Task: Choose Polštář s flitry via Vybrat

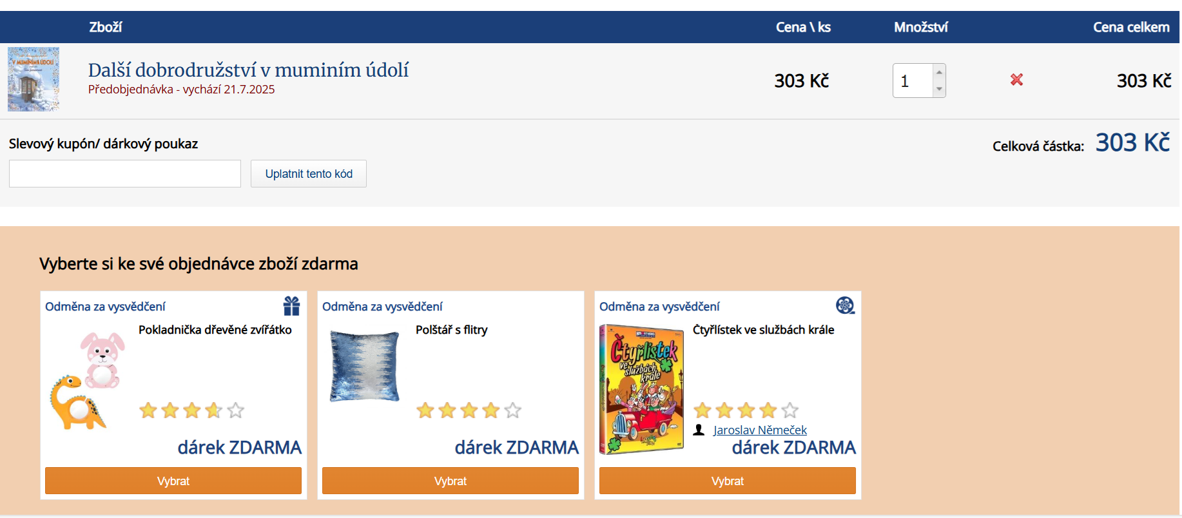Action: click(x=451, y=481)
